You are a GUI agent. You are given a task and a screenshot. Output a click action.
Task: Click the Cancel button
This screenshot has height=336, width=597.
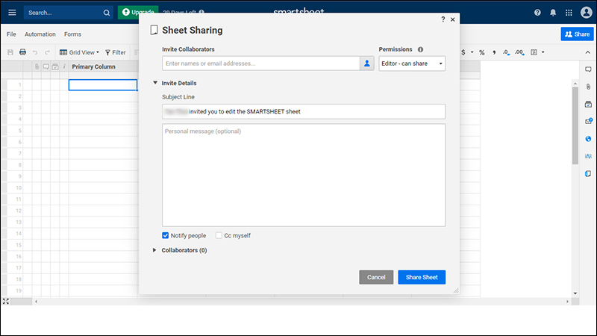[x=376, y=277]
